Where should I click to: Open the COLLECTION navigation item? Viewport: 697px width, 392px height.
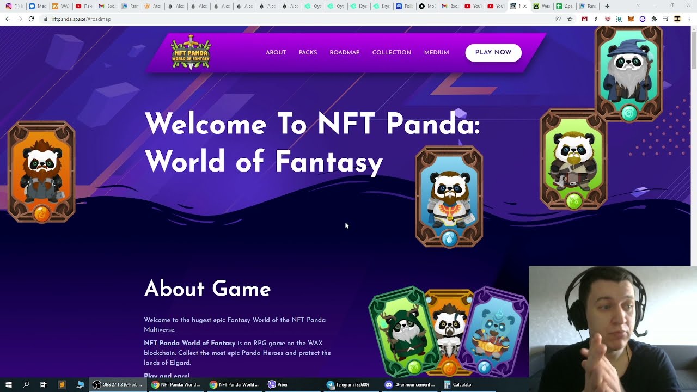(392, 53)
